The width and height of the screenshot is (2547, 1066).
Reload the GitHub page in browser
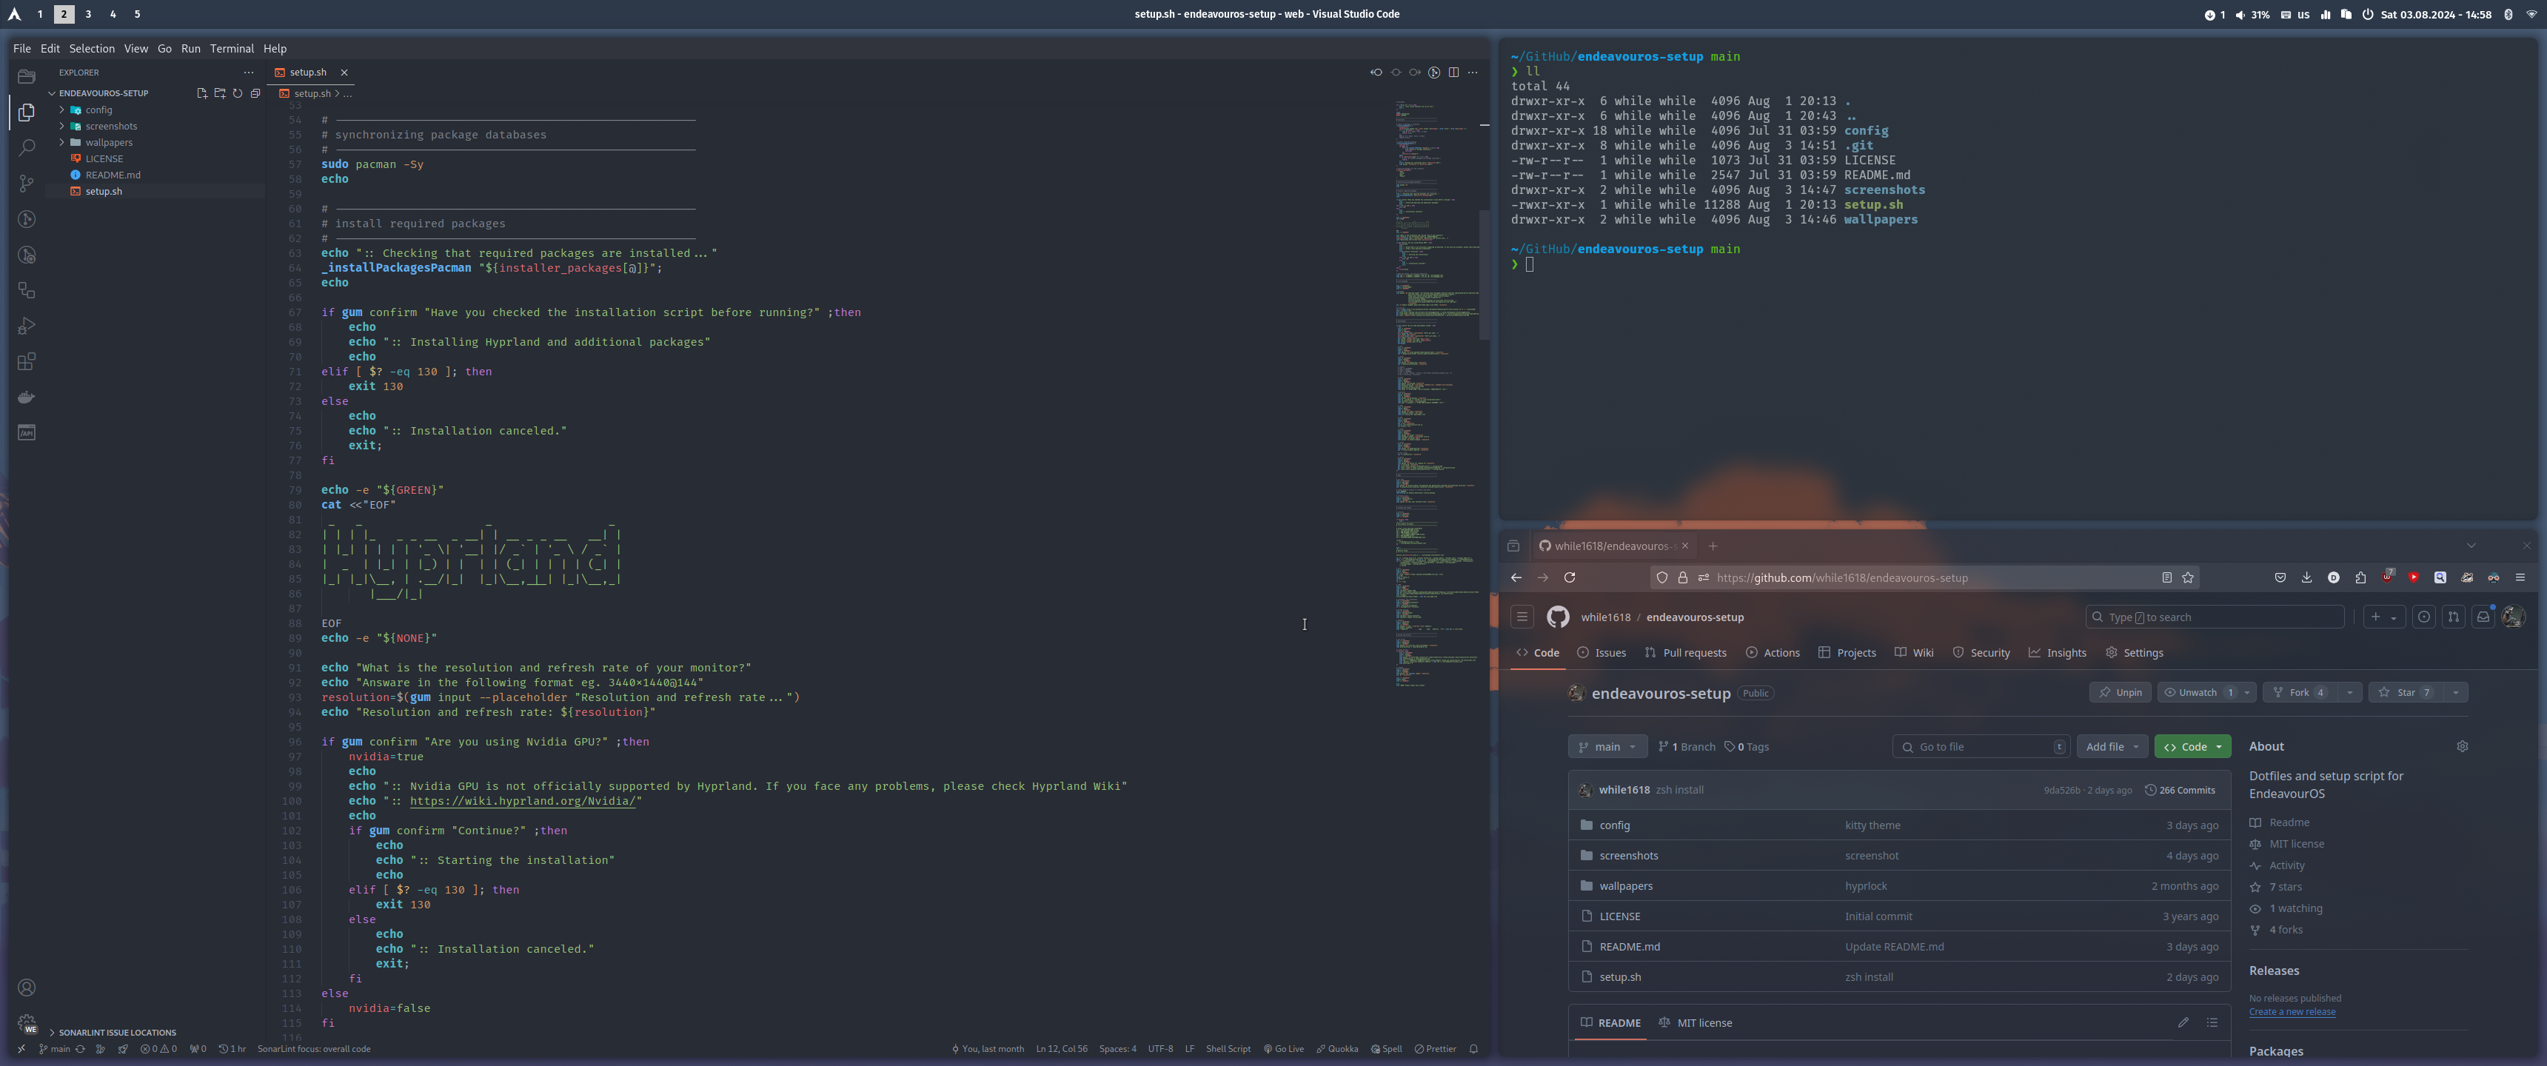click(x=1569, y=577)
